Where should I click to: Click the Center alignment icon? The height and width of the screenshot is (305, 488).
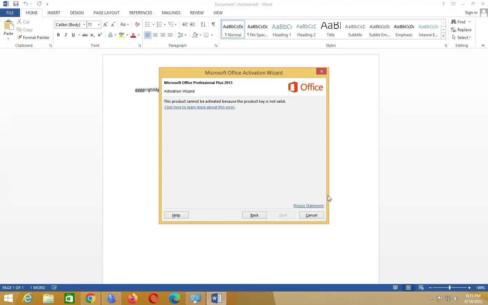pos(155,35)
